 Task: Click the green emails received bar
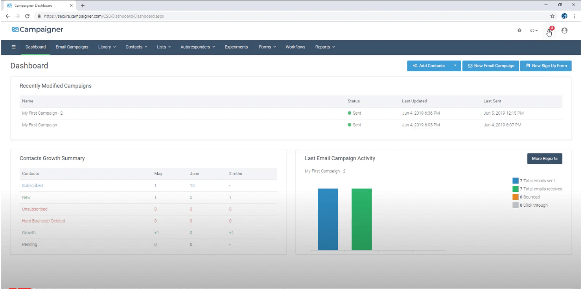click(362, 219)
